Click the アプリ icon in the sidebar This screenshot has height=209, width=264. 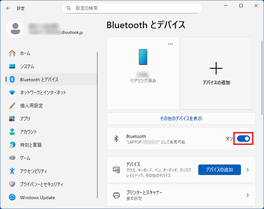[x=12, y=119]
